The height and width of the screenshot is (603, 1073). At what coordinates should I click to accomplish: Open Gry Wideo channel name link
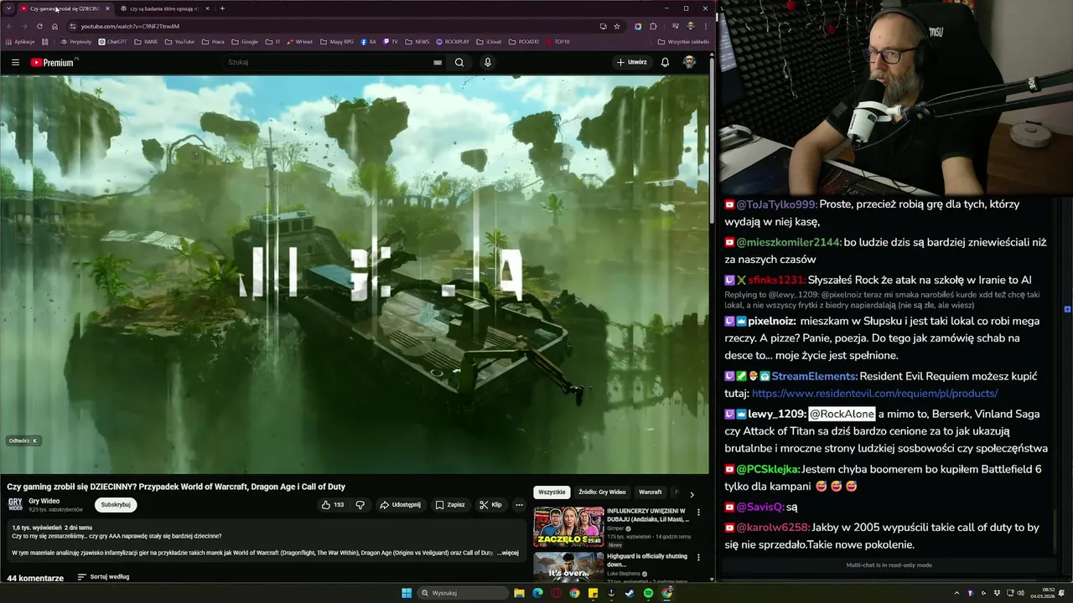[x=44, y=501]
